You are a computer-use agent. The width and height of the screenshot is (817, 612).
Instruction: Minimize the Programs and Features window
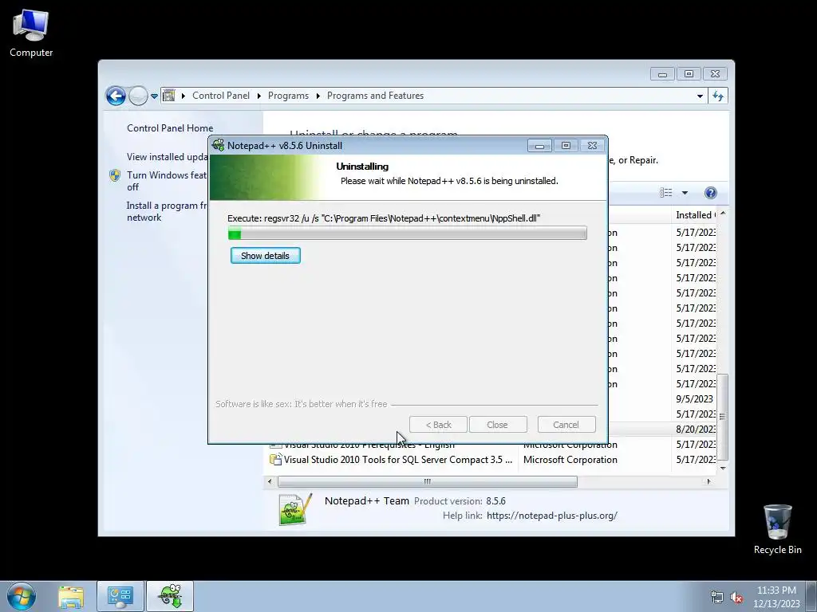[x=662, y=74]
